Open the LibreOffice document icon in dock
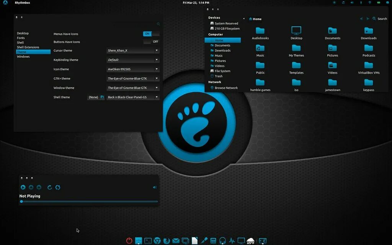Screen dimensions: 392x245 (194, 241)
